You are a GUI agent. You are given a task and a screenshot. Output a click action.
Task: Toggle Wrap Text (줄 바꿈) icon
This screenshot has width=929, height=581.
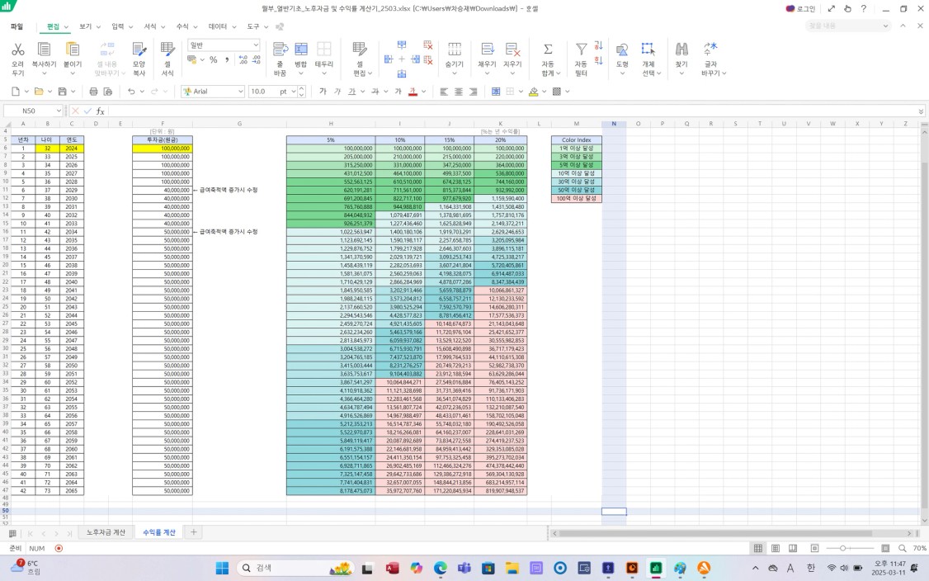pos(281,50)
